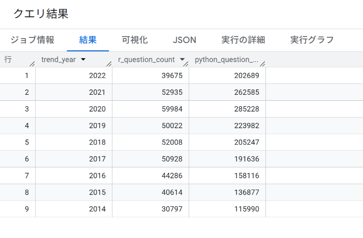Screen dimensions: 363x238
Task: Switch to the JSON tab
Action: [184, 40]
